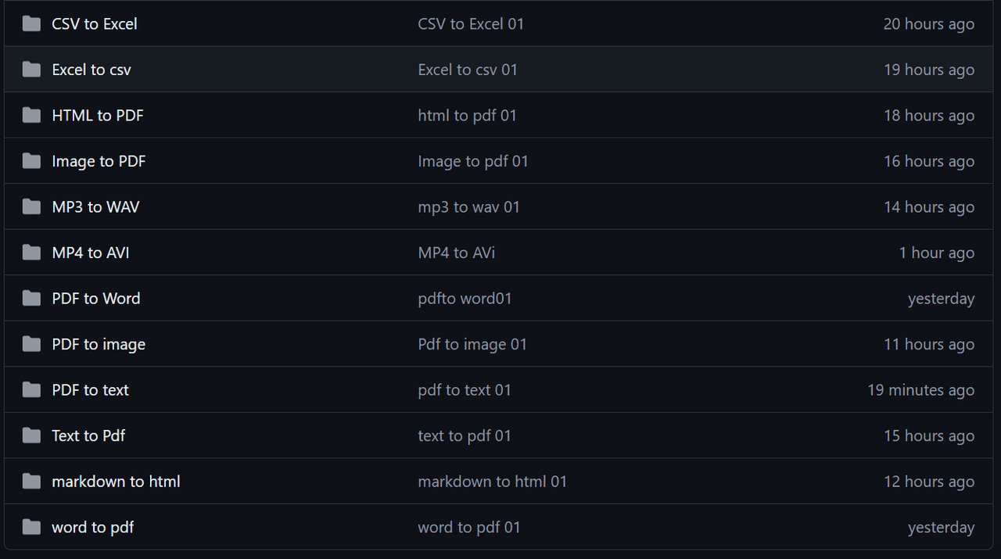Viewport: 1001px width, 559px height.
Task: Click the folder icon beside PDF to Word
Action: (x=31, y=299)
